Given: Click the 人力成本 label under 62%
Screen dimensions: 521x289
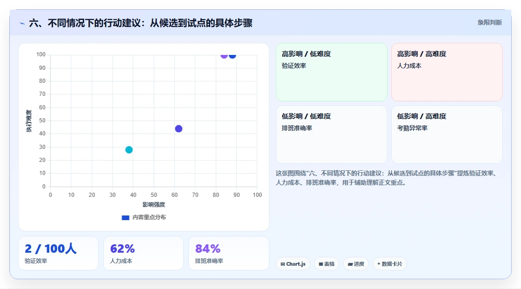Looking at the screenshot, I should tap(121, 261).
